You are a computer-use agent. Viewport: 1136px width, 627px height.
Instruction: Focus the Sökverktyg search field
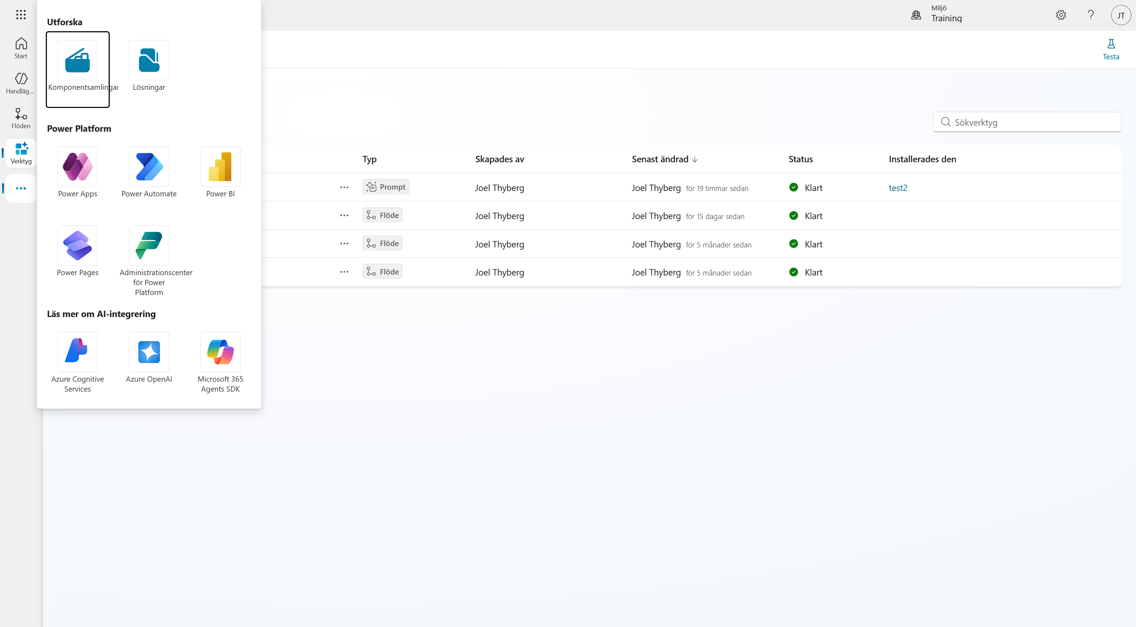[x=1027, y=122]
